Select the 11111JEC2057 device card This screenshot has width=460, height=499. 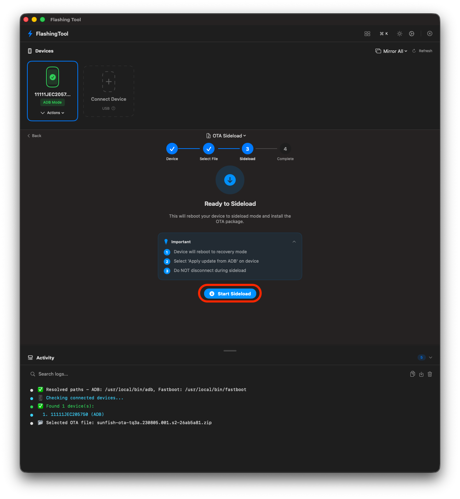coord(53,91)
